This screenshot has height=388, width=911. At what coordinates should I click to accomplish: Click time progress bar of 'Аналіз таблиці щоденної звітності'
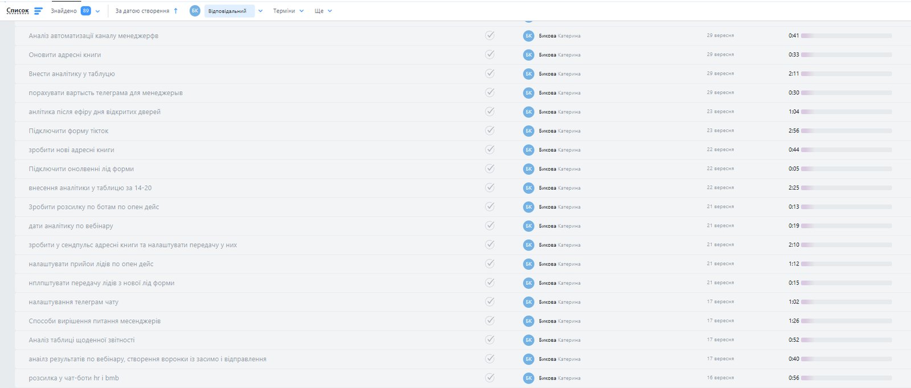click(846, 340)
